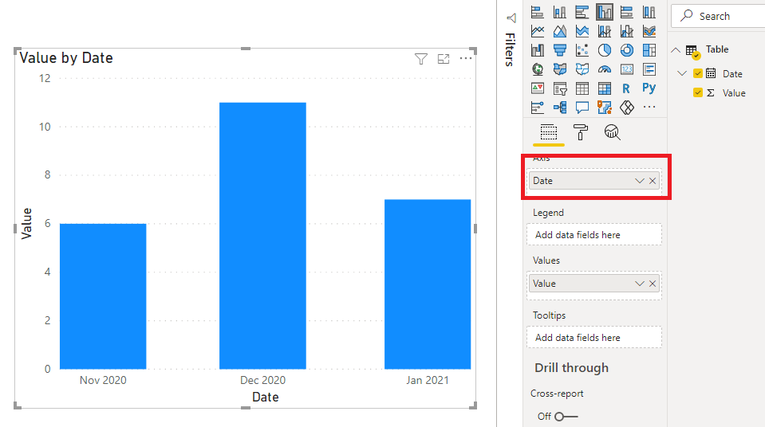Click the Fields pane Search box

[718, 16]
